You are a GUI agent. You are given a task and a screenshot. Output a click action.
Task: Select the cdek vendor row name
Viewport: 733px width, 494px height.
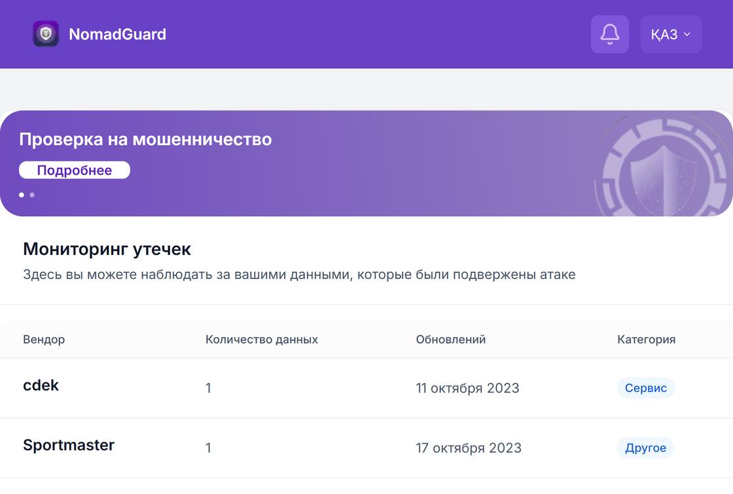click(41, 386)
